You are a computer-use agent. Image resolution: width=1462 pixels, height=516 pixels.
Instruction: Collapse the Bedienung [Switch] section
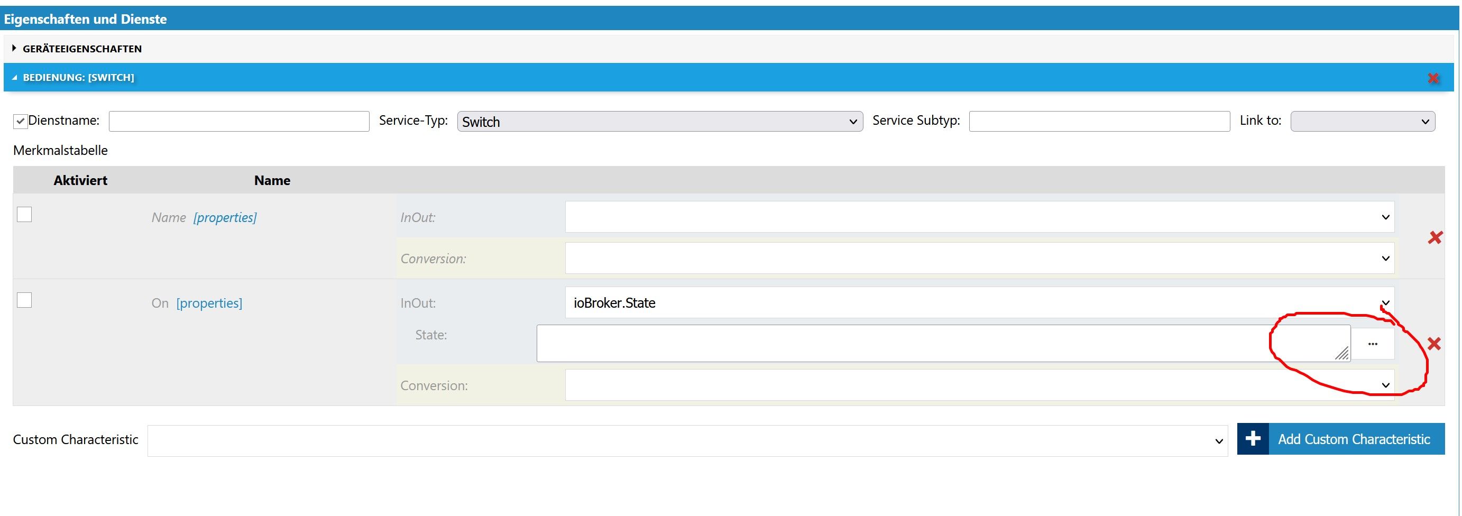pos(78,77)
